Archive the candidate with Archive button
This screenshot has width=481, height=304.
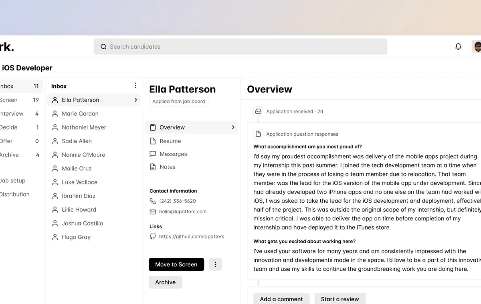(166, 282)
